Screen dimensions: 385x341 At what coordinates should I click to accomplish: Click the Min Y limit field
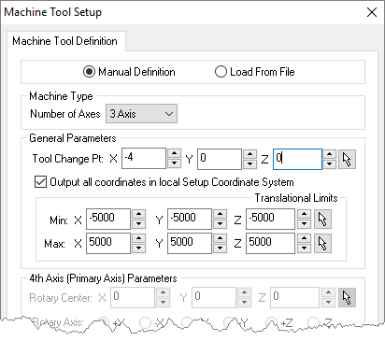[190, 219]
